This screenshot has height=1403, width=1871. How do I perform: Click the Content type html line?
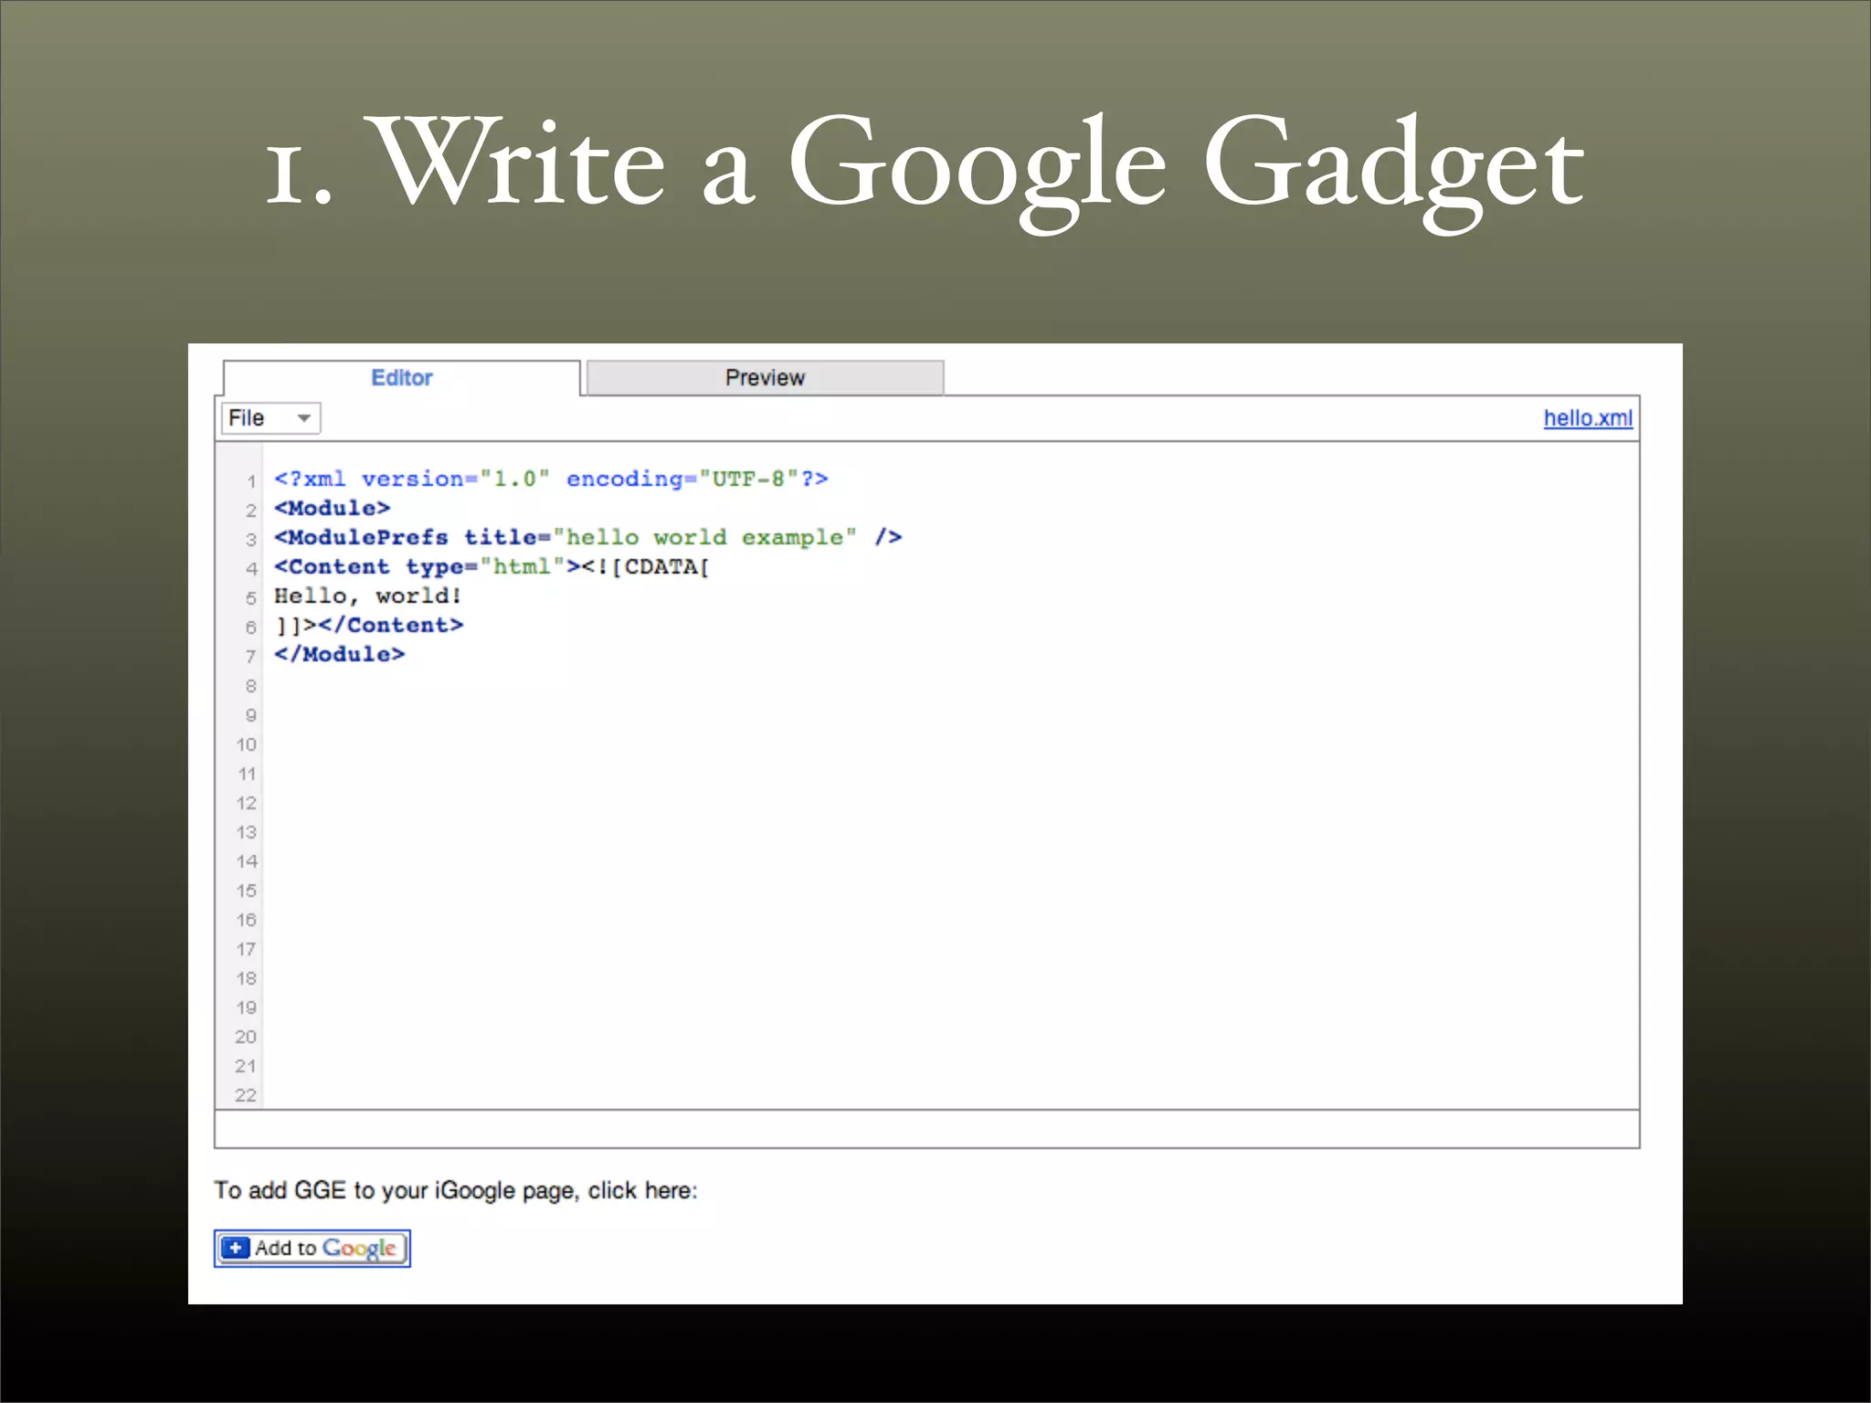(x=492, y=566)
